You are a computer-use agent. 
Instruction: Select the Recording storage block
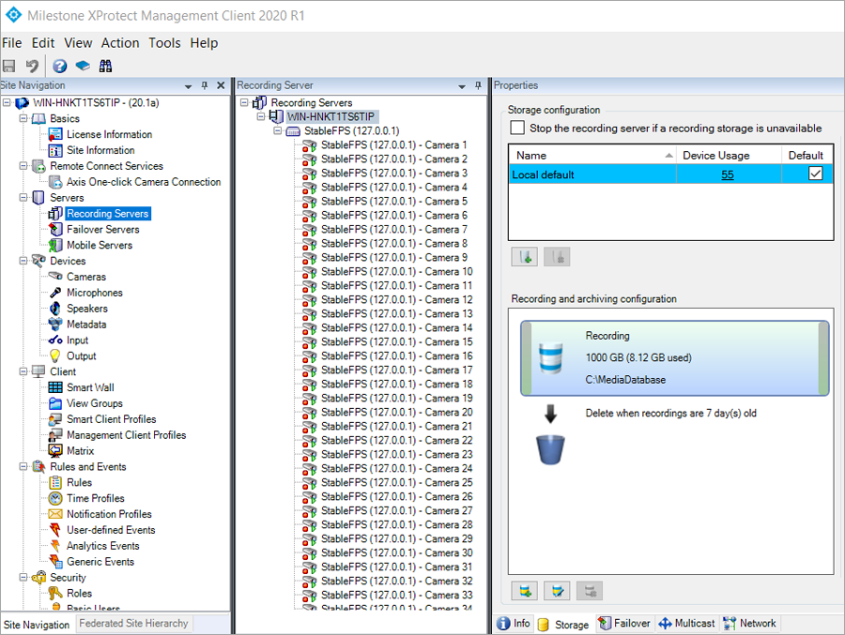click(675, 358)
